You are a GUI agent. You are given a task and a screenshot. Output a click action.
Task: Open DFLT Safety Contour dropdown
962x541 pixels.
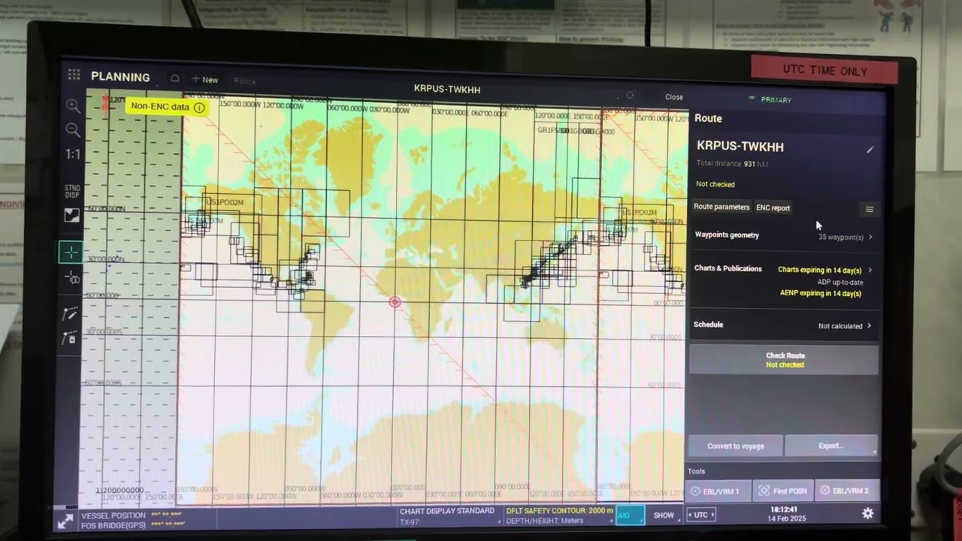tap(559, 515)
